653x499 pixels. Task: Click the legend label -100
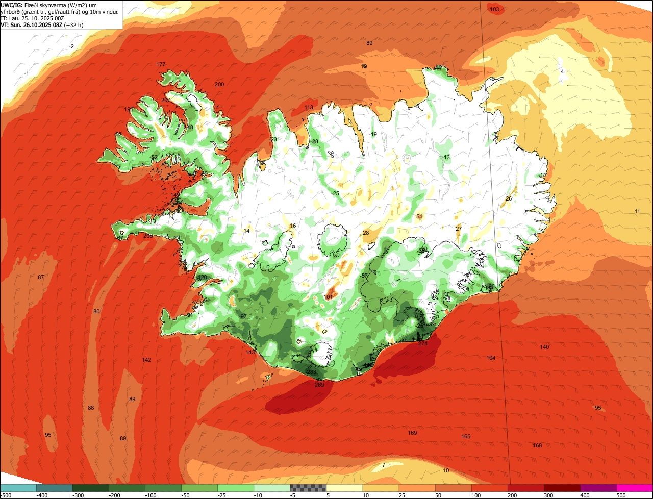[x=150, y=495]
